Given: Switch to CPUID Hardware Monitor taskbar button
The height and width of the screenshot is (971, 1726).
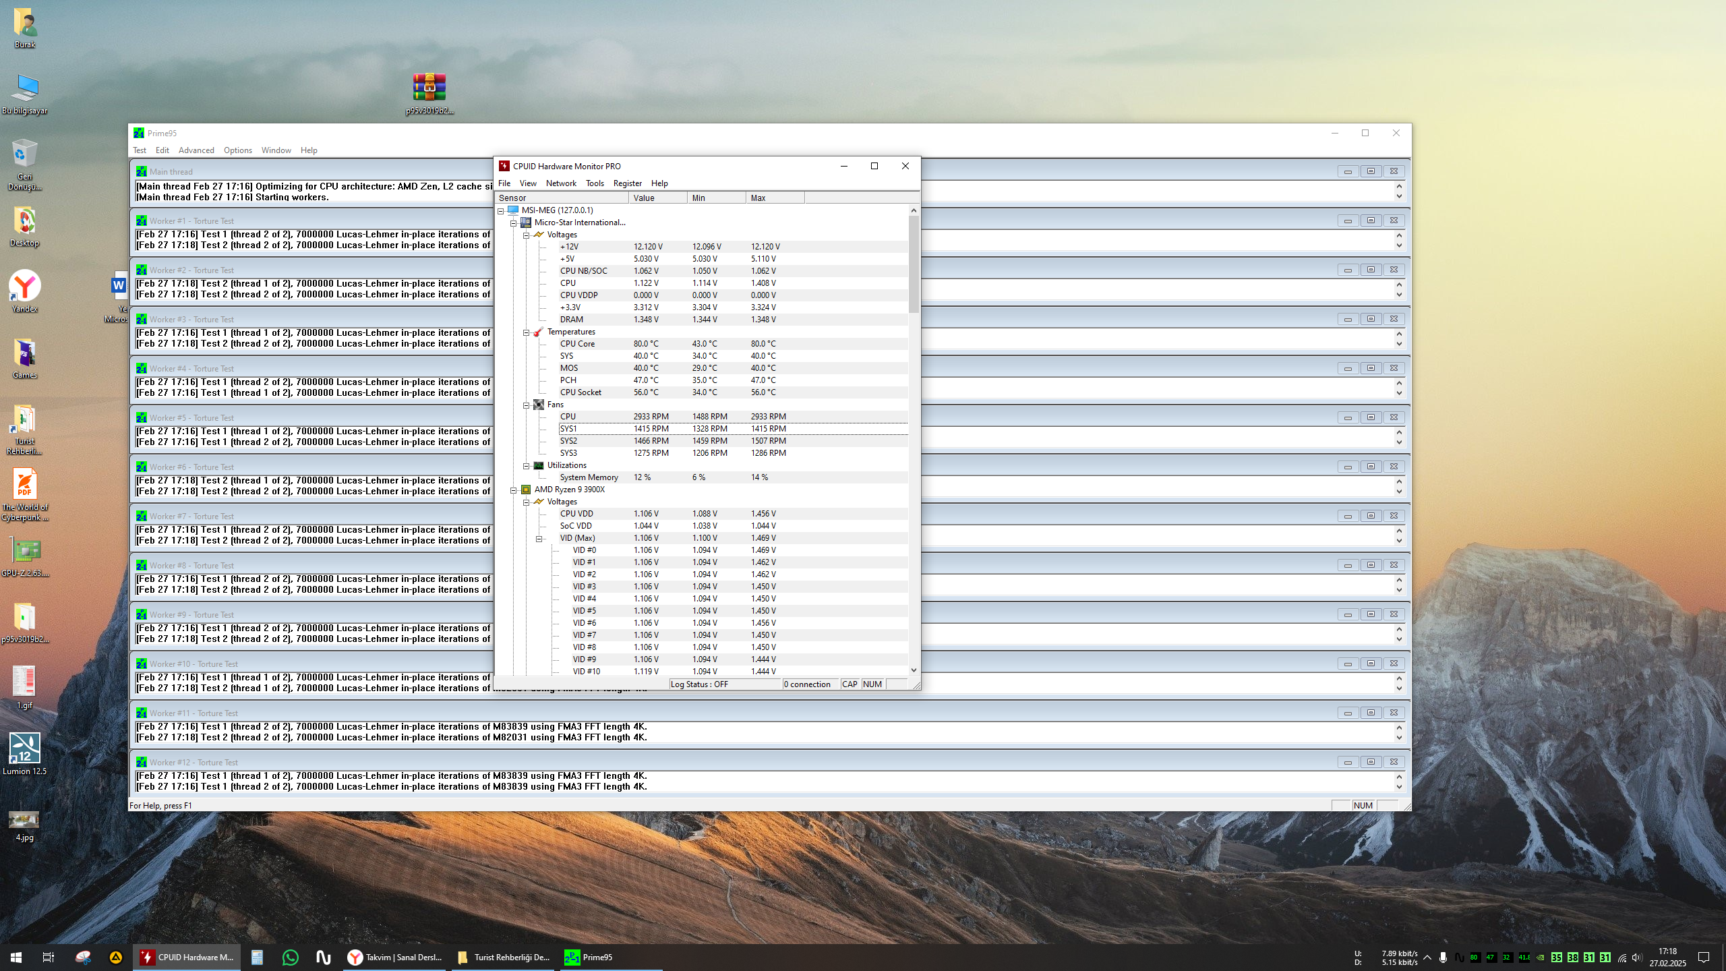Looking at the screenshot, I should [187, 957].
